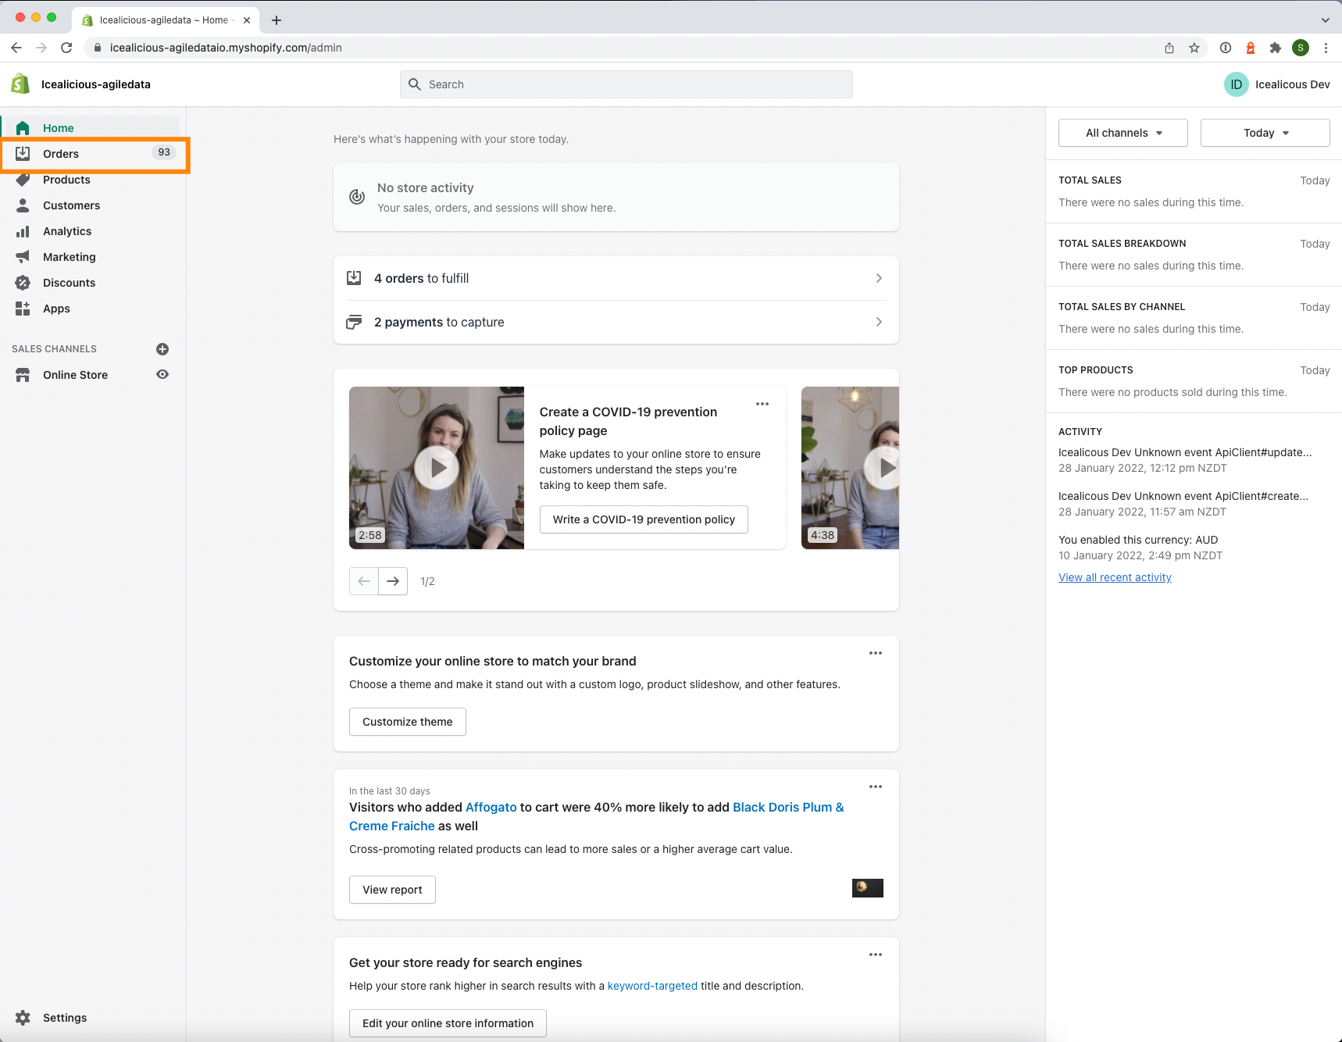
Task: Click the Marketing megaphone icon
Action: tap(23, 257)
